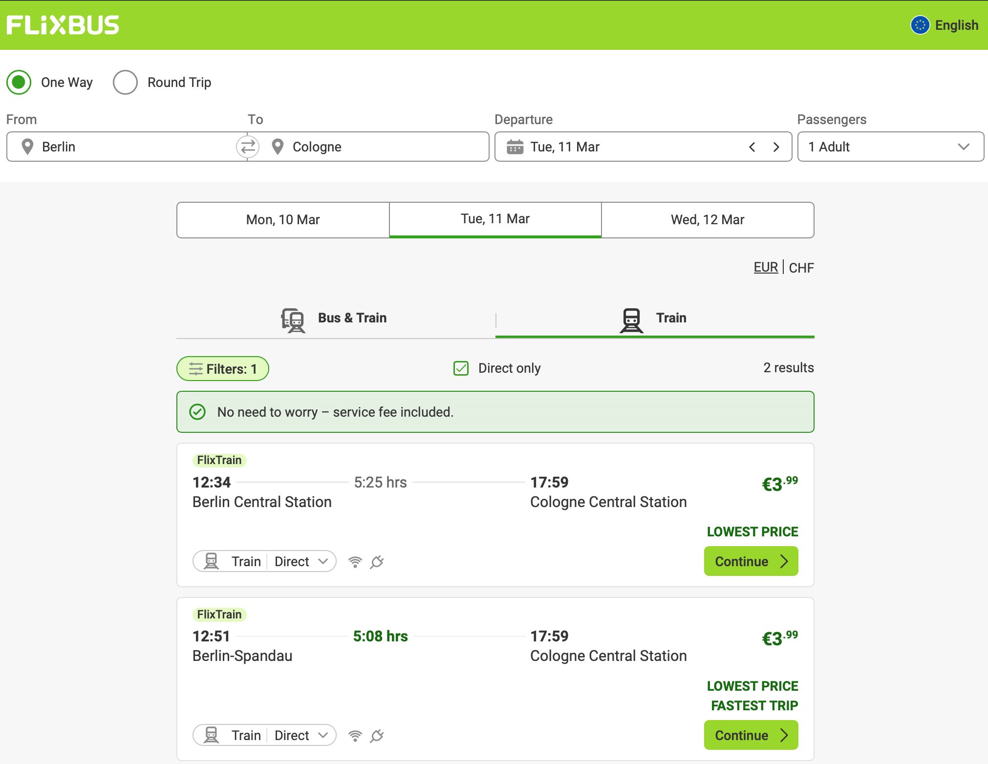Open the Passengers dropdown showing 1 Adult

point(890,147)
